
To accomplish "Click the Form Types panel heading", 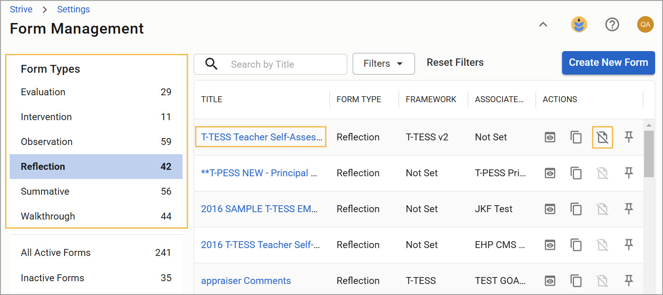I will [50, 69].
